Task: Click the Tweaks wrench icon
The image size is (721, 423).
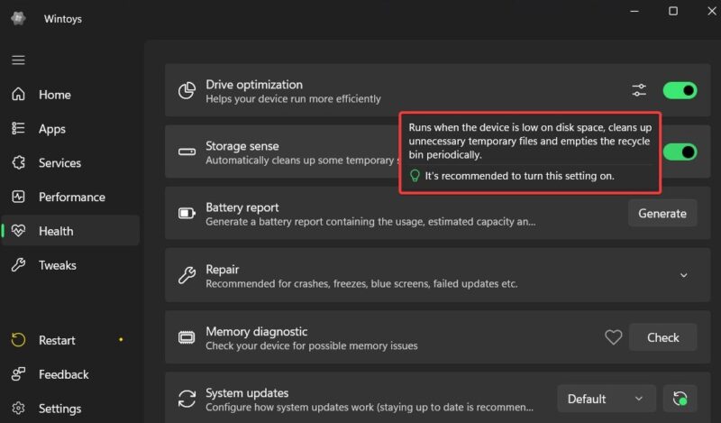Action: [18, 265]
